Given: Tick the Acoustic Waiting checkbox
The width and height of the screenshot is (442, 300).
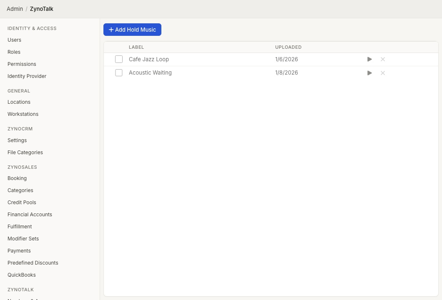Looking at the screenshot, I should pyautogui.click(x=119, y=72).
